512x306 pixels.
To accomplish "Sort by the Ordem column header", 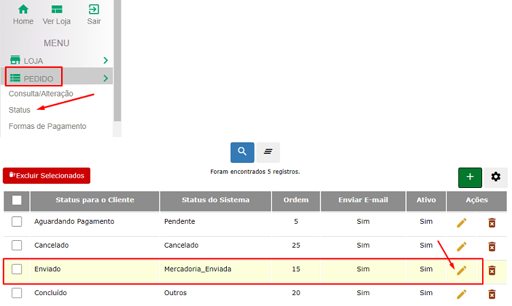I will [295, 200].
